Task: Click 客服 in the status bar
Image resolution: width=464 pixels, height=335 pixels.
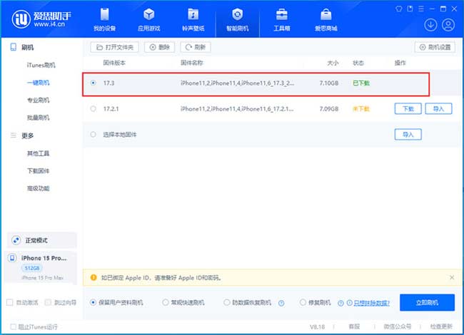Action: 354,326
